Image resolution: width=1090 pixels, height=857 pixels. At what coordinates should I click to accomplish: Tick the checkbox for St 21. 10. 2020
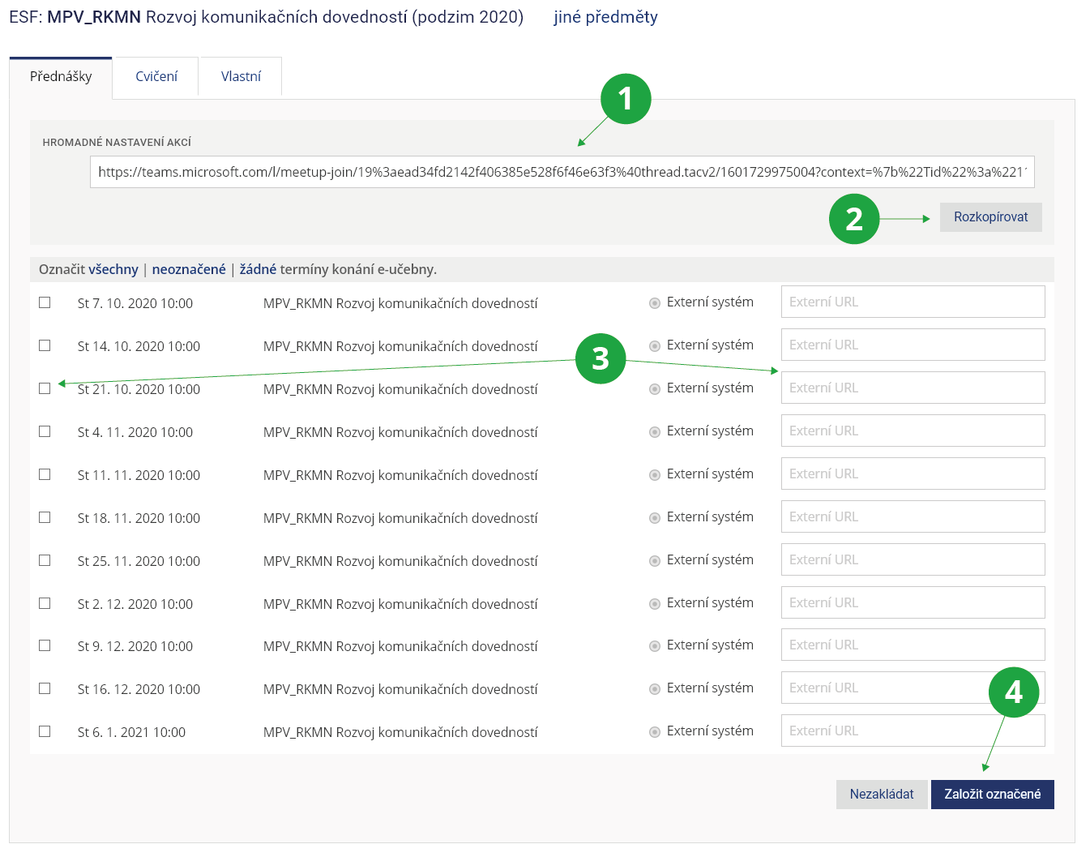[x=45, y=388]
